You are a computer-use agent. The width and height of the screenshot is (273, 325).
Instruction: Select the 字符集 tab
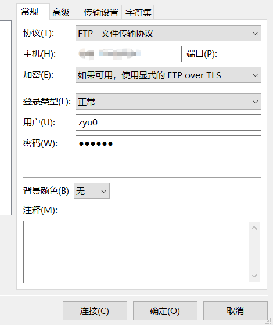138,12
